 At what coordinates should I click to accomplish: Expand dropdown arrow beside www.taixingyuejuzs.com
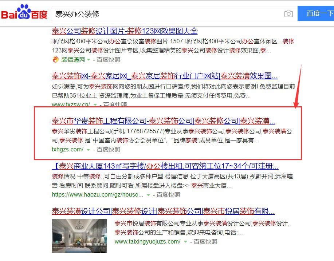pos(185,242)
